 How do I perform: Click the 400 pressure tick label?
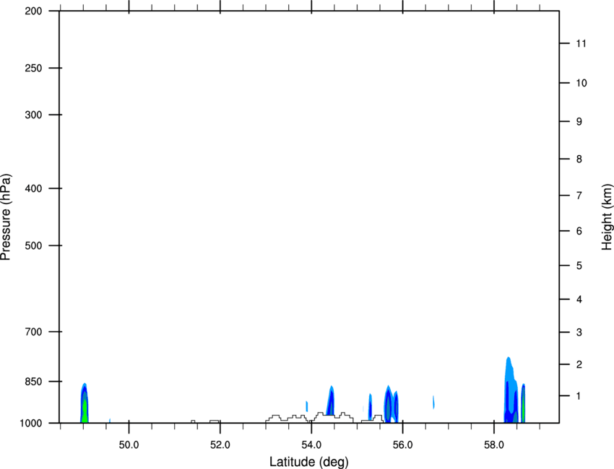34,188
